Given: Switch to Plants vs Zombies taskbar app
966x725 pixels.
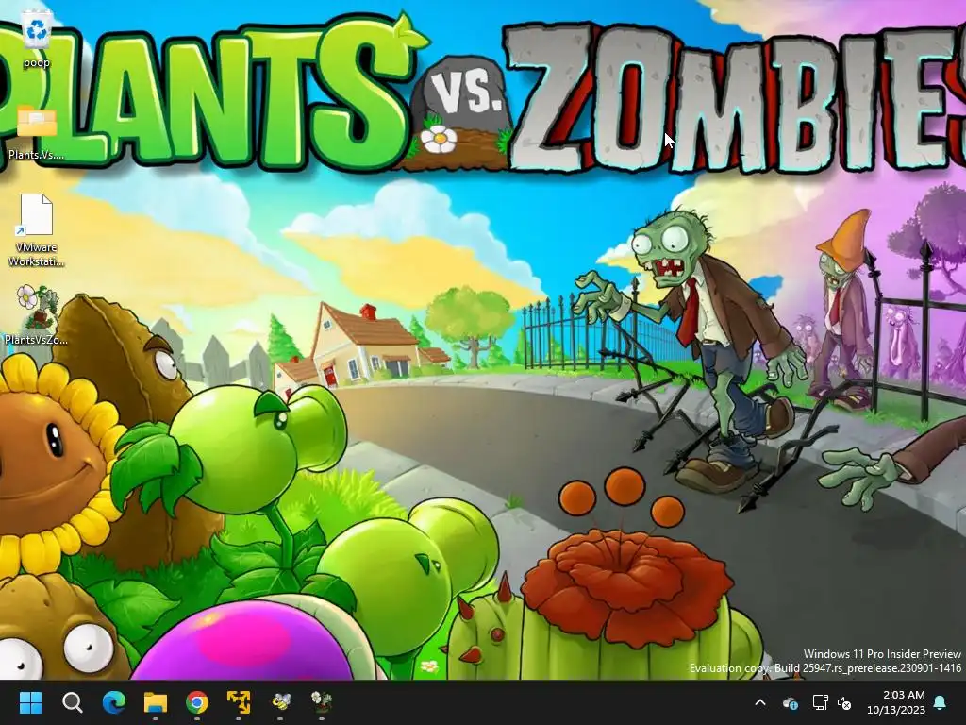Looking at the screenshot, I should (321, 702).
